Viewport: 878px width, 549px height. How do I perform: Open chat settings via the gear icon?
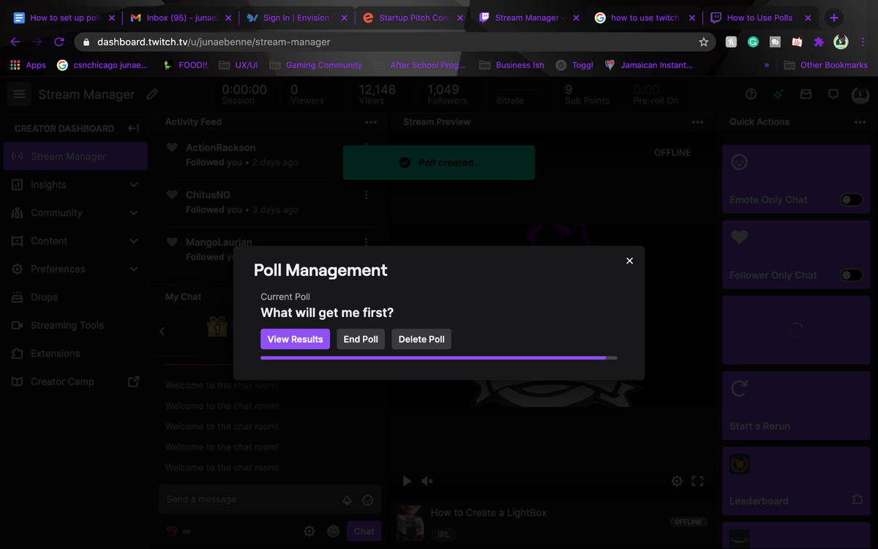point(309,531)
